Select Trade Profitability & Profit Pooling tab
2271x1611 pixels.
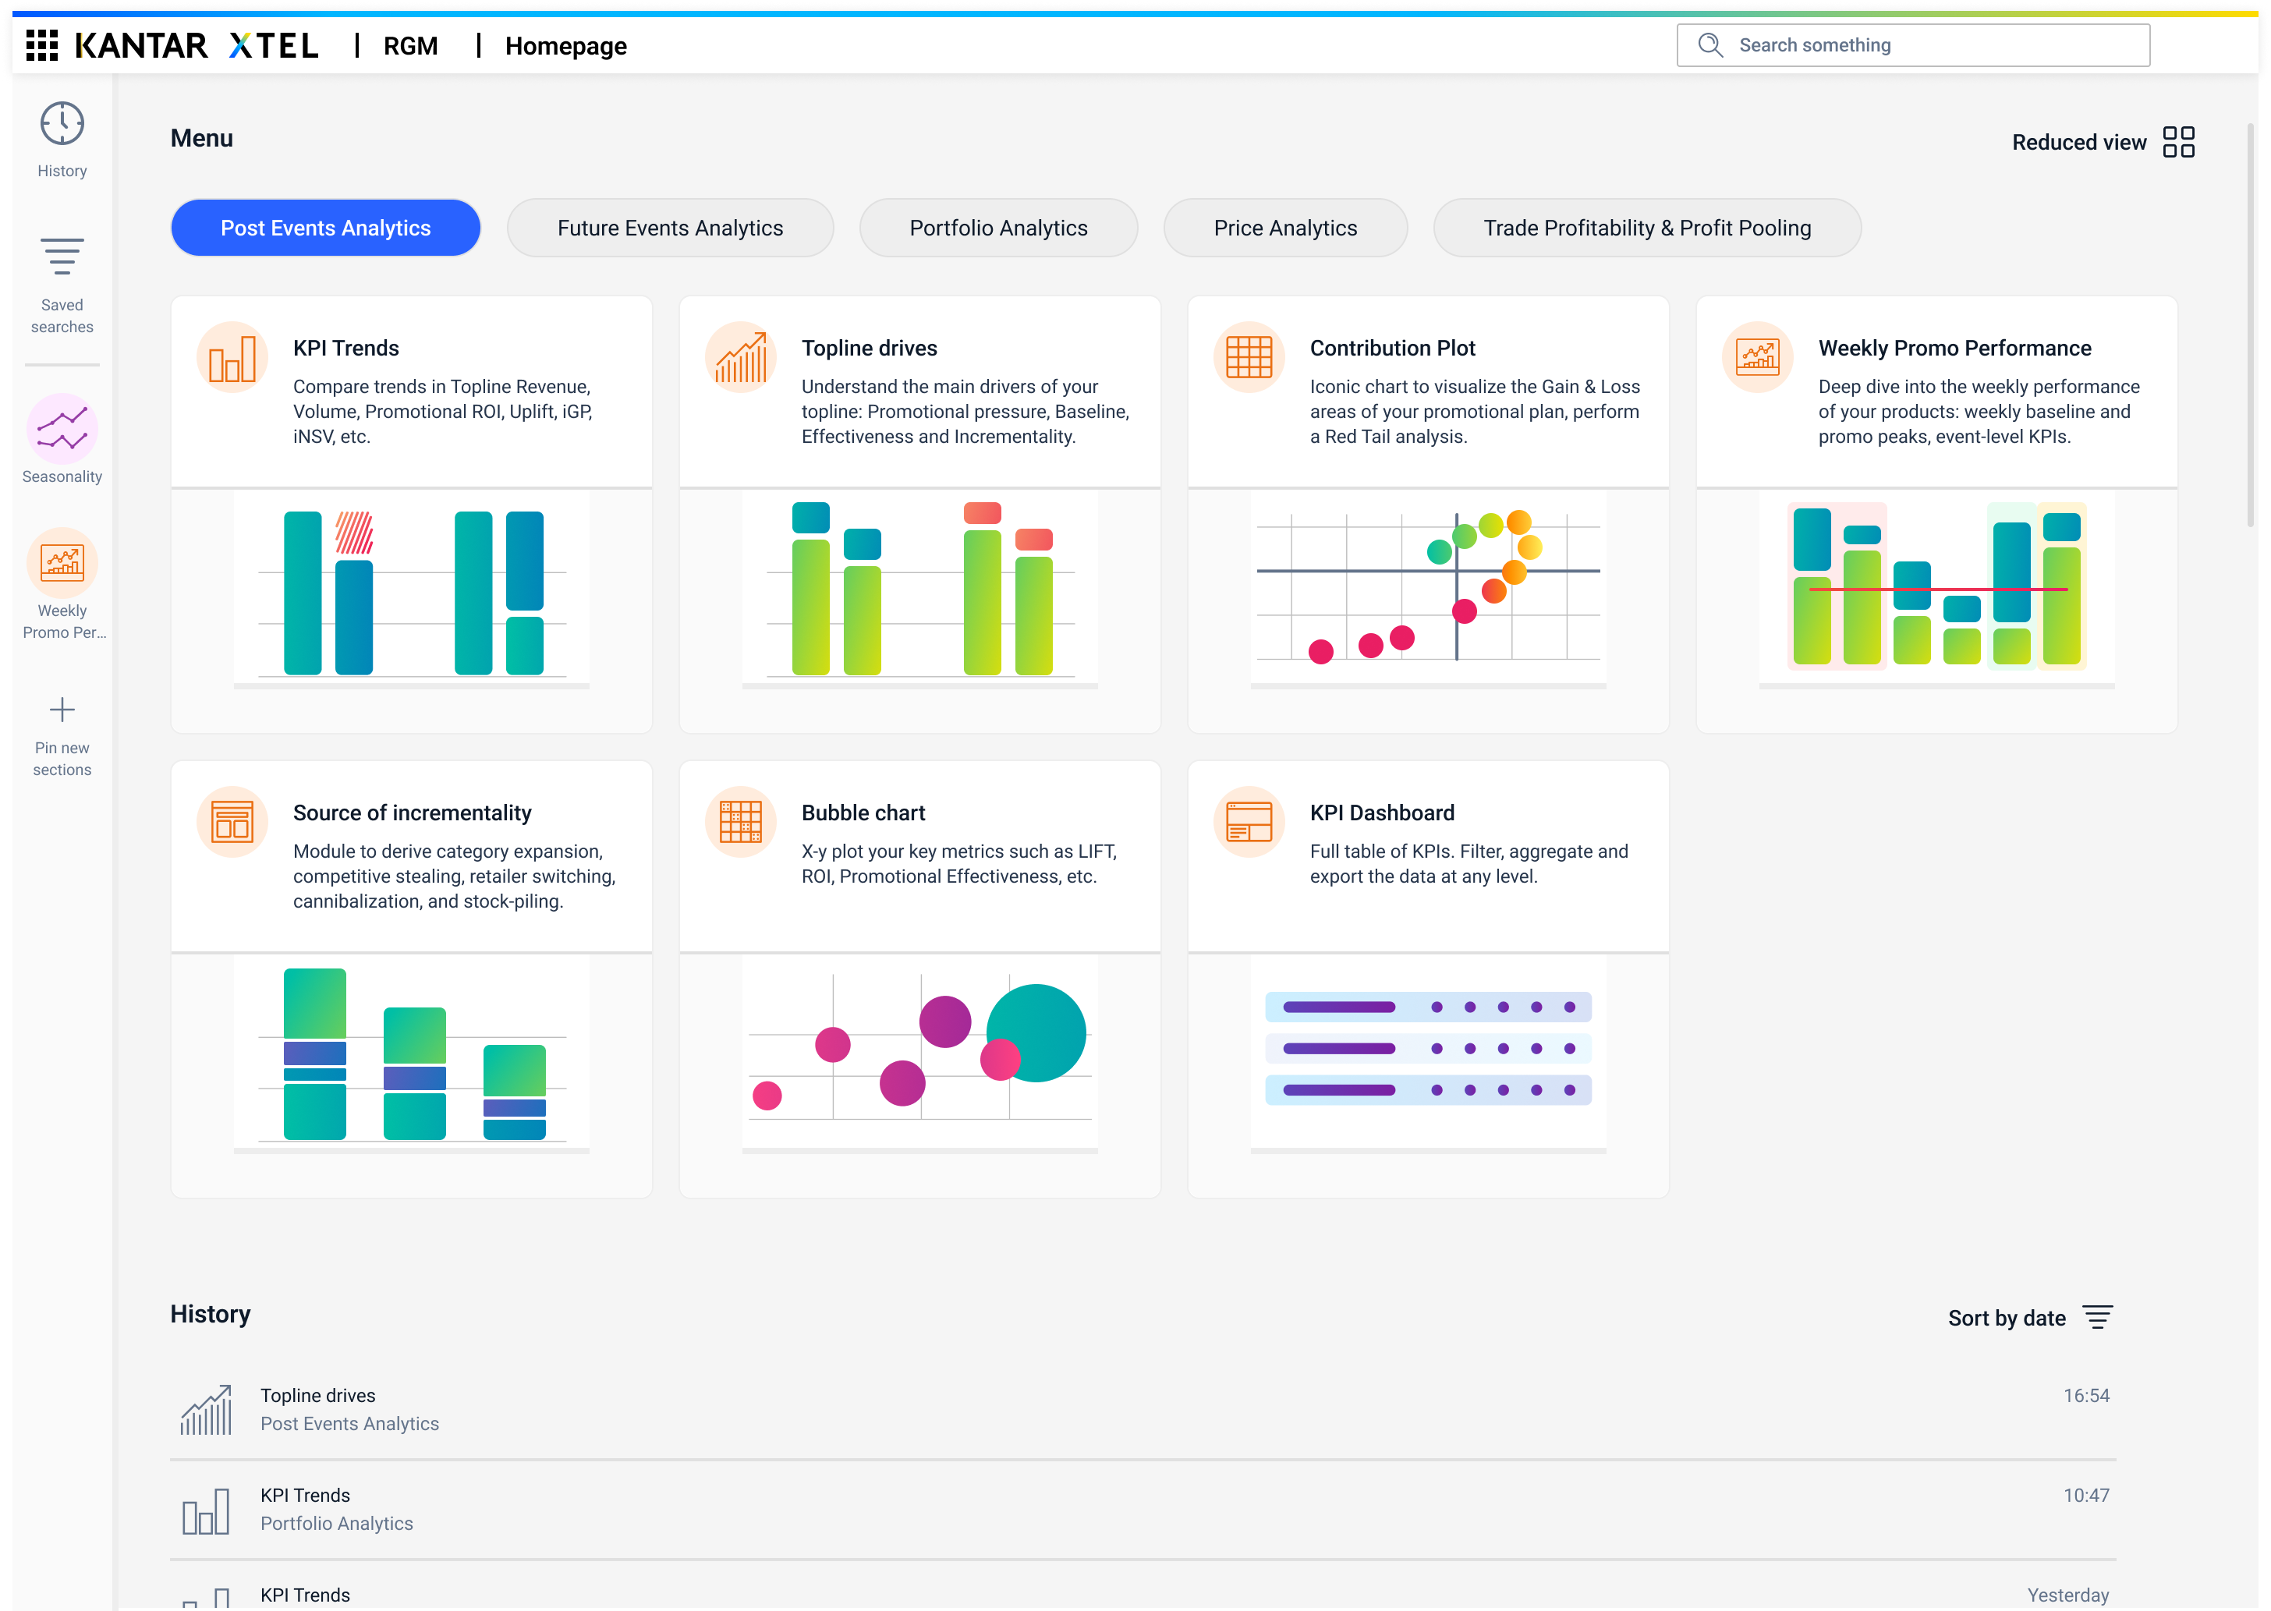click(1646, 228)
